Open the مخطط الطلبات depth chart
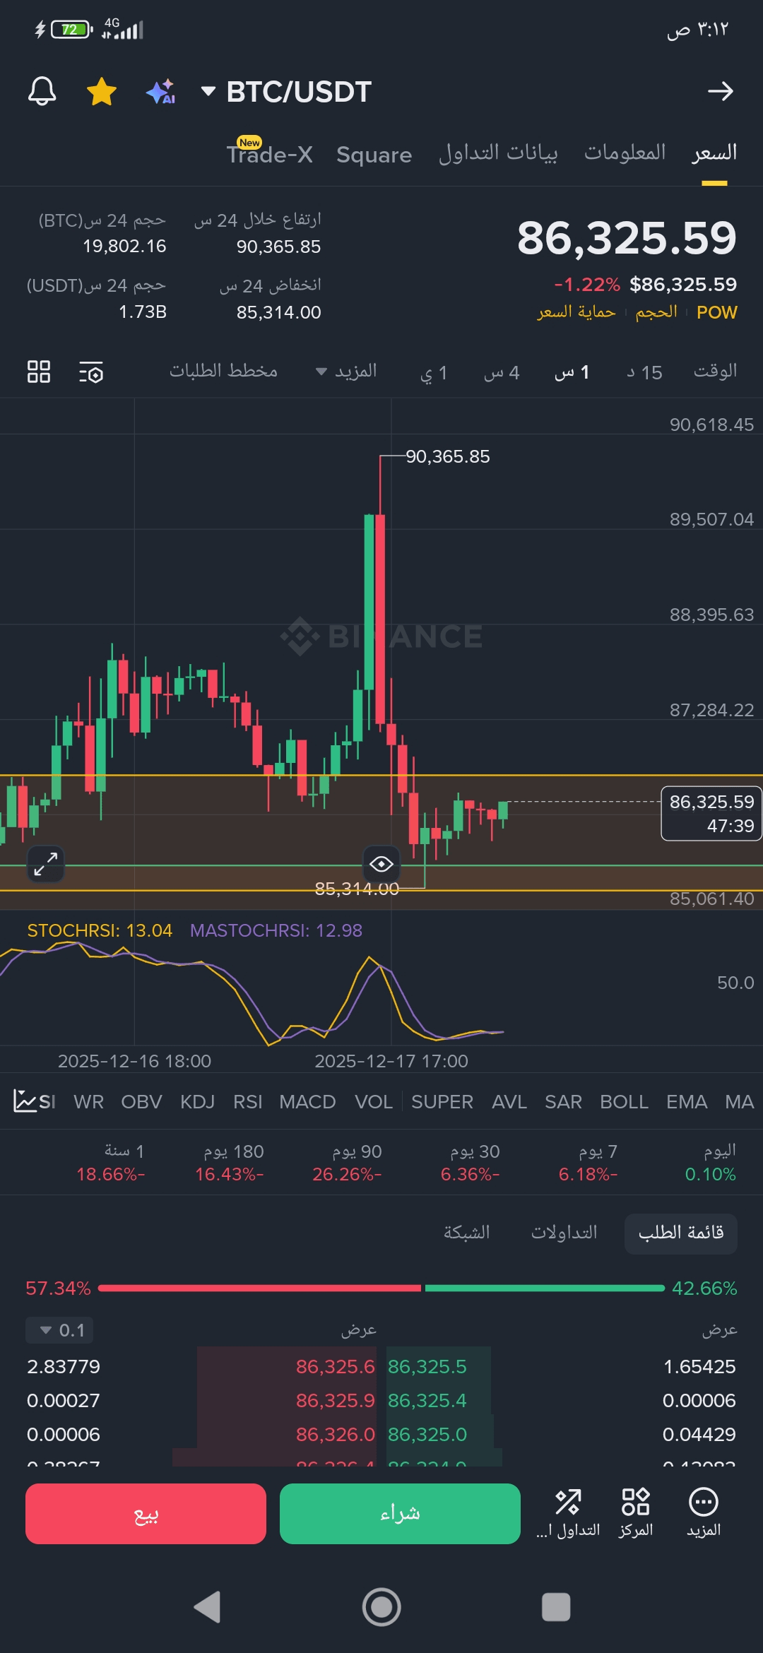Viewport: 763px width, 1653px height. [223, 372]
